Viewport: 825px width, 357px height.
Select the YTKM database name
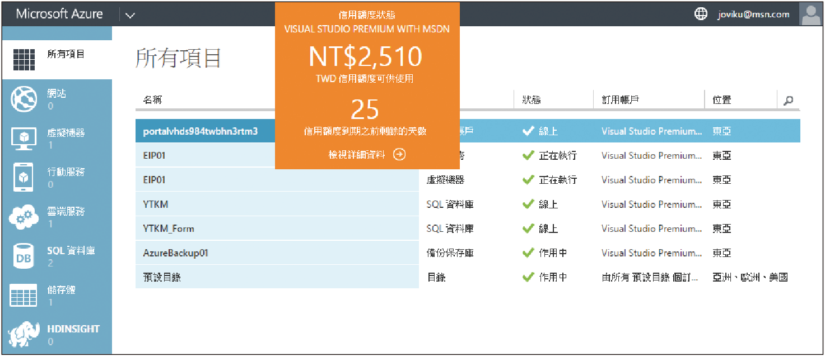coord(155,204)
